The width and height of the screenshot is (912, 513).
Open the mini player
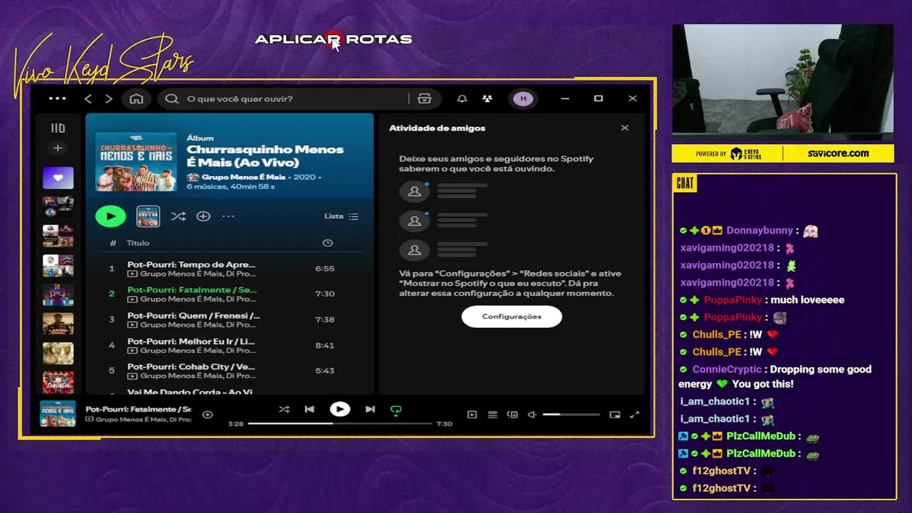(x=615, y=415)
